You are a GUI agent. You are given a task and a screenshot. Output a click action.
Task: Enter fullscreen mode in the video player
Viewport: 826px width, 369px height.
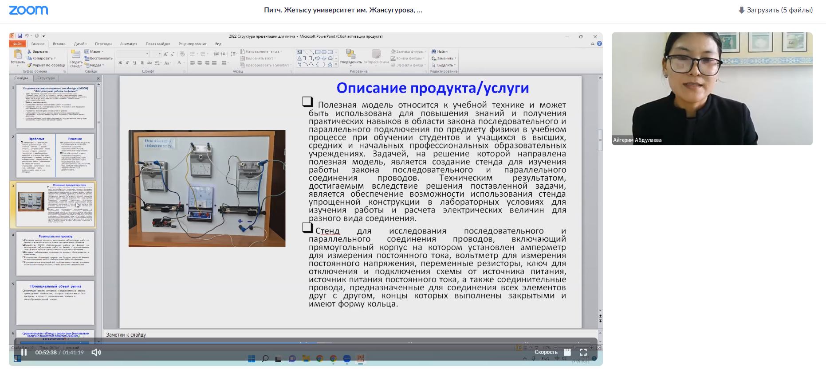point(583,352)
